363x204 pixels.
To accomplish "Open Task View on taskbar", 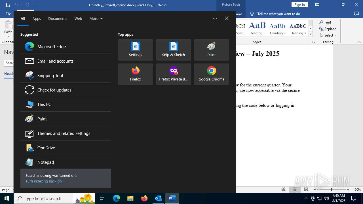I will (x=102, y=198).
